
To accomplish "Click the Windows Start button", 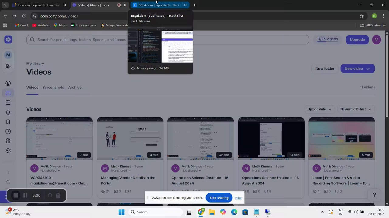I will coord(122,212).
